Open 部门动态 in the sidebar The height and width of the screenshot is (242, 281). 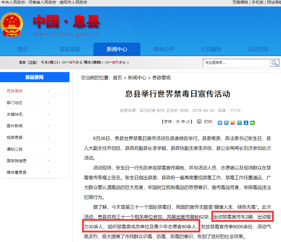[x=15, y=103]
